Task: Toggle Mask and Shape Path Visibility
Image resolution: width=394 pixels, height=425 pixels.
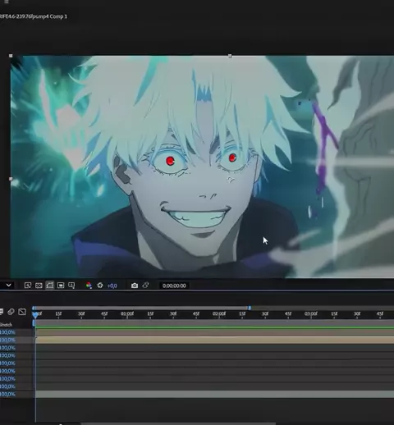Action: 49,286
